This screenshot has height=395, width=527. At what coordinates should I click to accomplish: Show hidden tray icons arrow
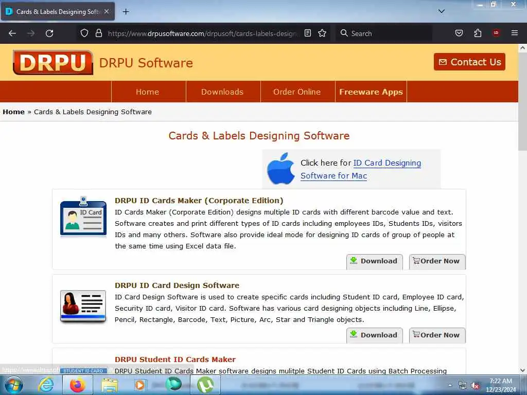click(450, 386)
